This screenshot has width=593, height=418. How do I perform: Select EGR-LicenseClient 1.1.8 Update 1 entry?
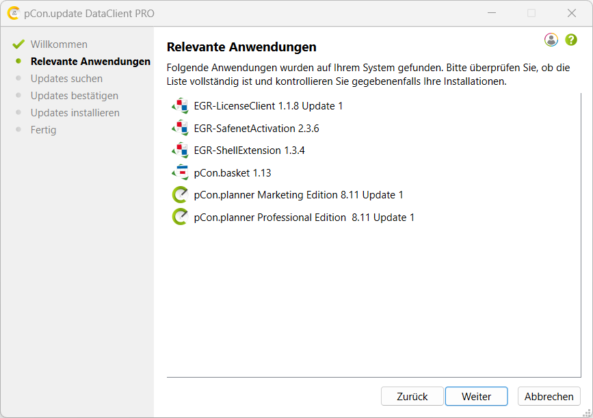coord(268,106)
